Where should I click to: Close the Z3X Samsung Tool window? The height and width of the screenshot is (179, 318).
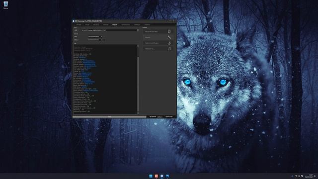tap(174, 21)
